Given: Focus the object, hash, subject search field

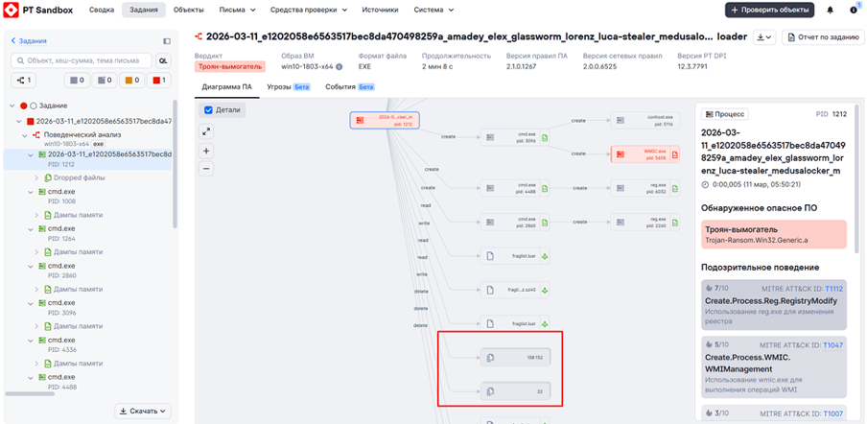Looking at the screenshot, I should tap(82, 60).
